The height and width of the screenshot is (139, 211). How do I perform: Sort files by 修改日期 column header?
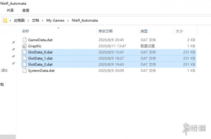click(105, 31)
